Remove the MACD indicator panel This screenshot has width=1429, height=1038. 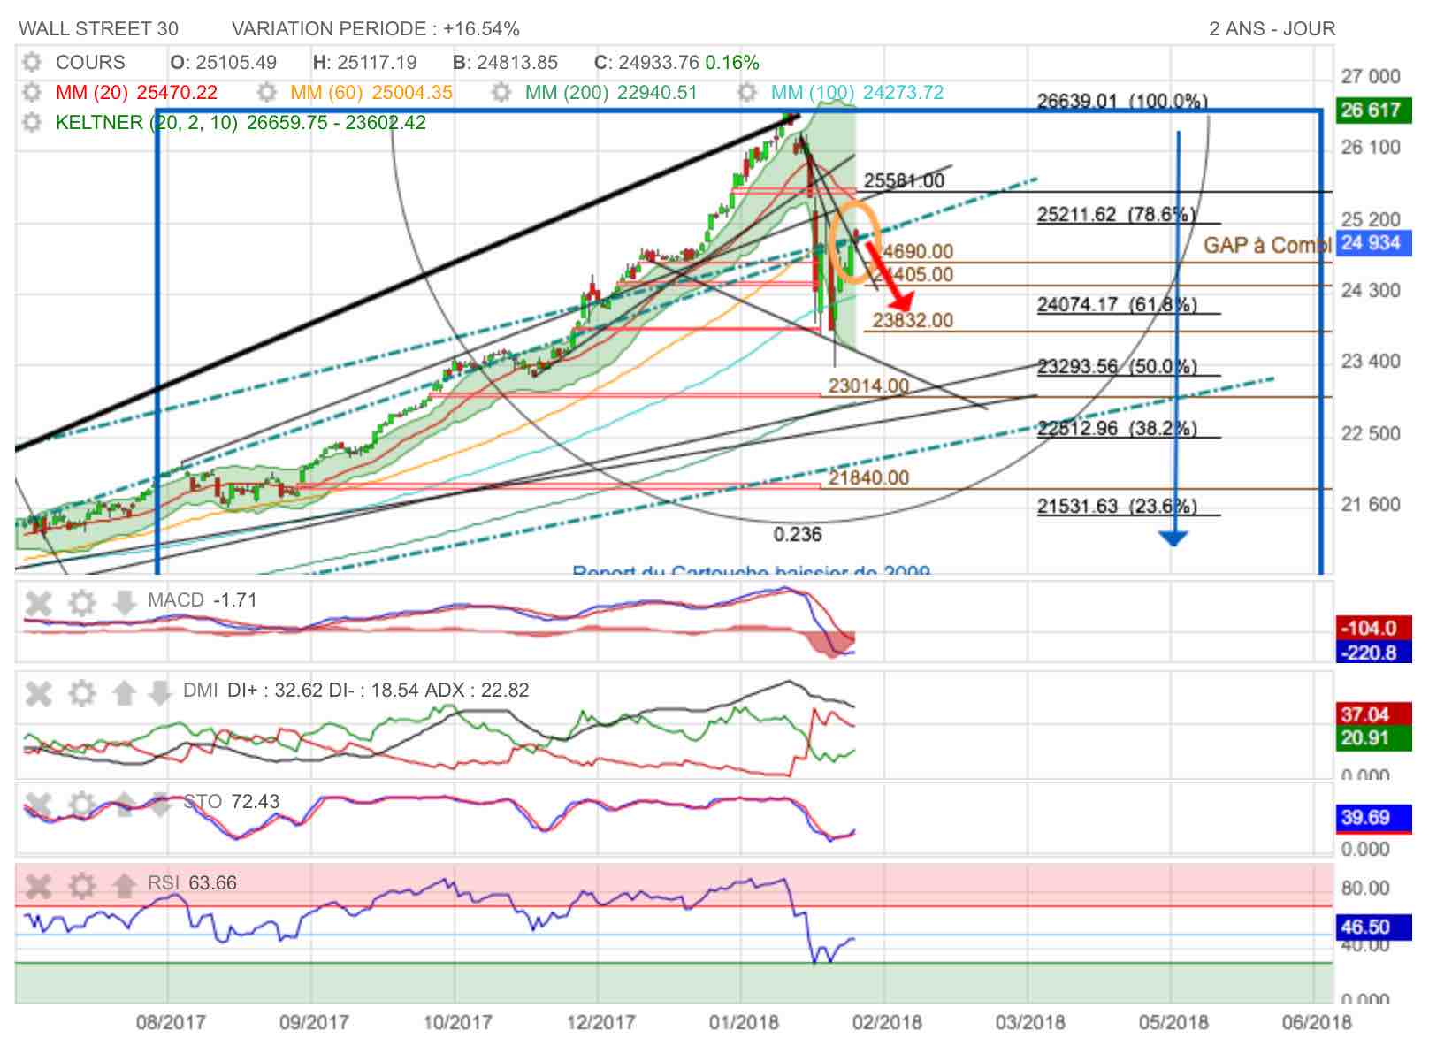click(x=38, y=604)
